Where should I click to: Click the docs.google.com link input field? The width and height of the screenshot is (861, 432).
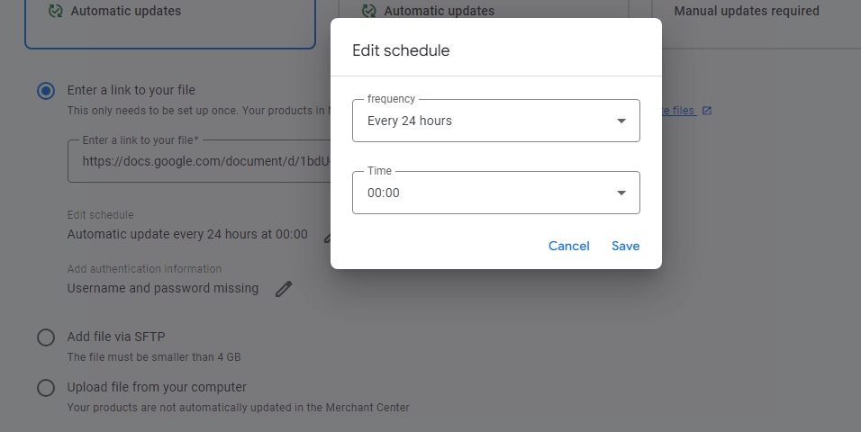(199, 161)
